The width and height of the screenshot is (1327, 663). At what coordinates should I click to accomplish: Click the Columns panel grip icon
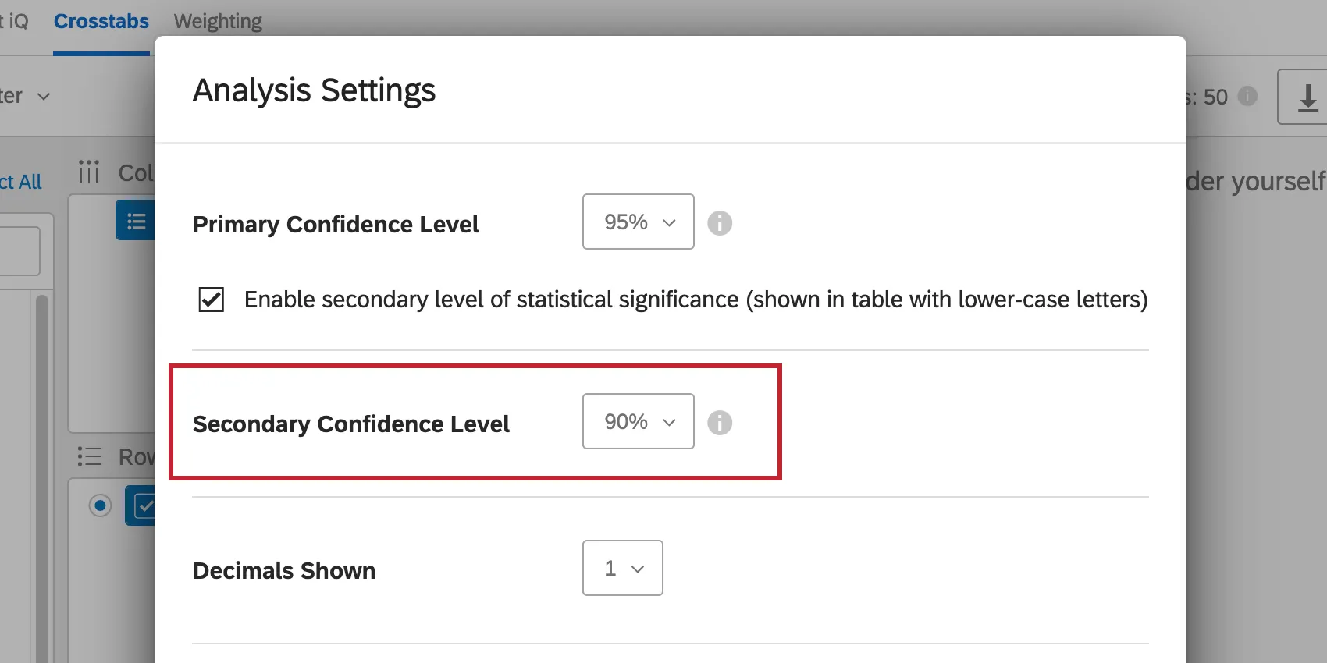pos(89,172)
